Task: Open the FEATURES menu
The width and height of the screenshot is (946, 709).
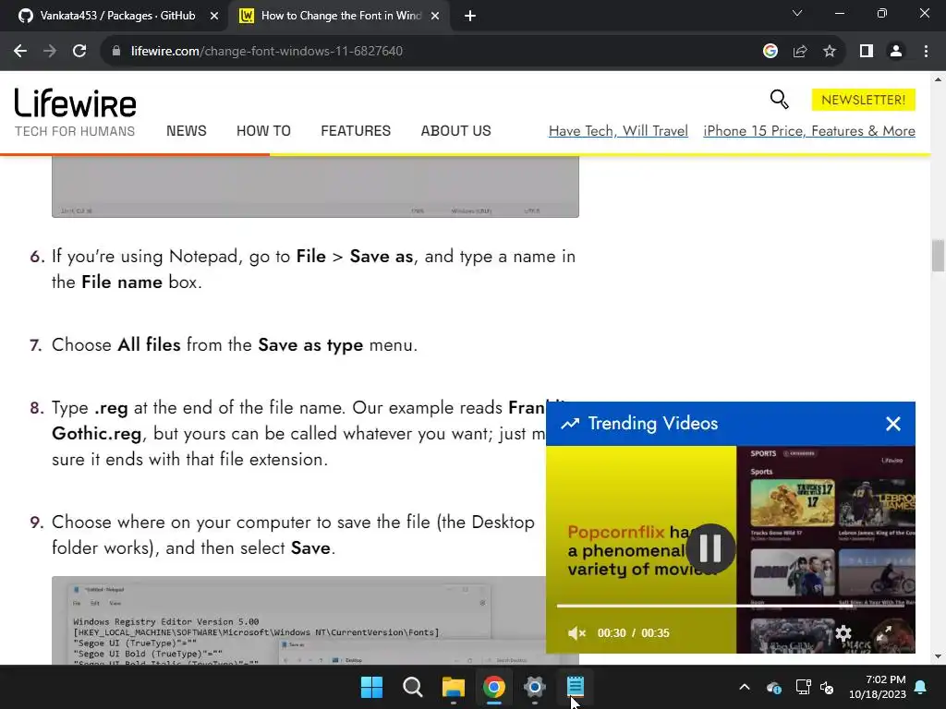Action: click(356, 131)
